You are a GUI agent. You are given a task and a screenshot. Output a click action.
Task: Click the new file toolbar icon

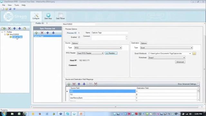(3, 9)
